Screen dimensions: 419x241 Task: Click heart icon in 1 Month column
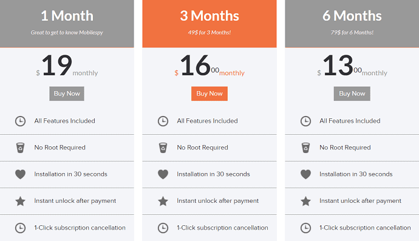(20, 174)
